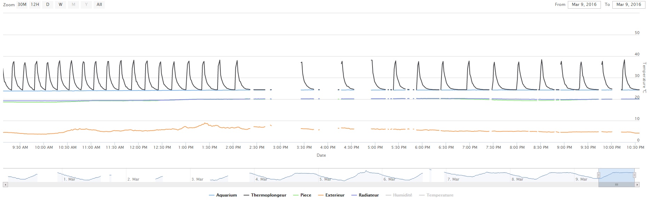
Task: Click the 9:30 AM x-axis label
Action: tap(20, 147)
